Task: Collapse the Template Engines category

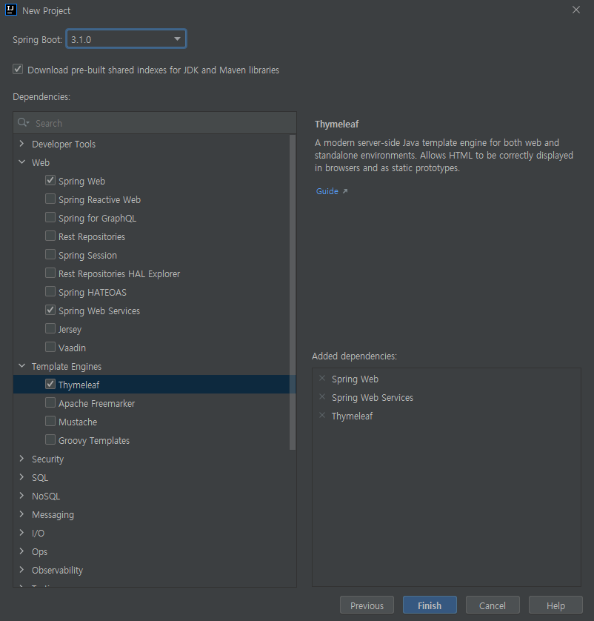Action: pos(21,366)
